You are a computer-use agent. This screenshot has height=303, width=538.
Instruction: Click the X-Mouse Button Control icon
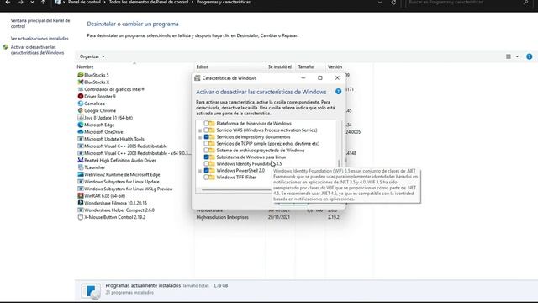[x=81, y=217]
